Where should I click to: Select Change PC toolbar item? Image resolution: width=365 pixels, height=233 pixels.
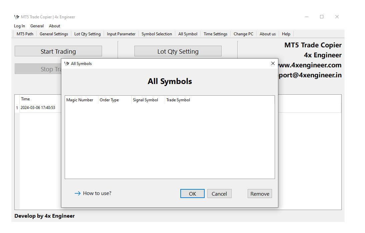click(x=243, y=34)
